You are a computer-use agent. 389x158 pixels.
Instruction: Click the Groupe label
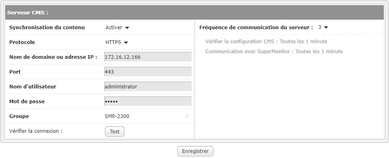[x=19, y=116]
